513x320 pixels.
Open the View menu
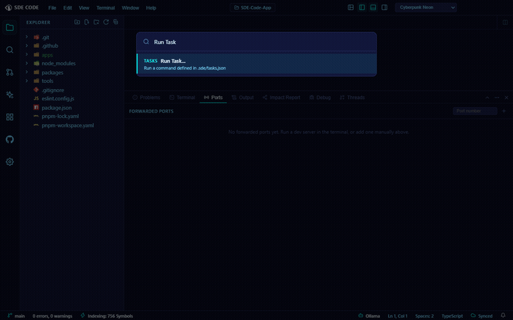(84, 8)
